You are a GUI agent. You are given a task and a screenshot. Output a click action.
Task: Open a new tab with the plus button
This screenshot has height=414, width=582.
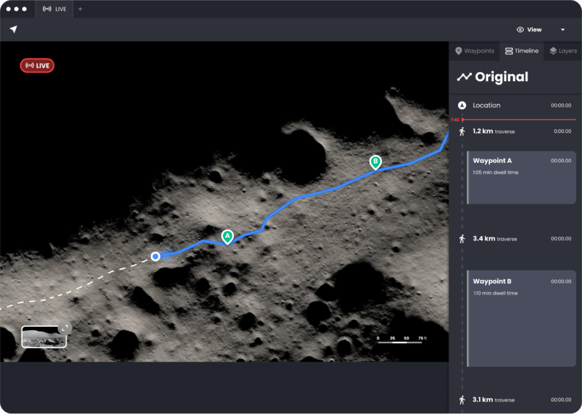point(80,9)
